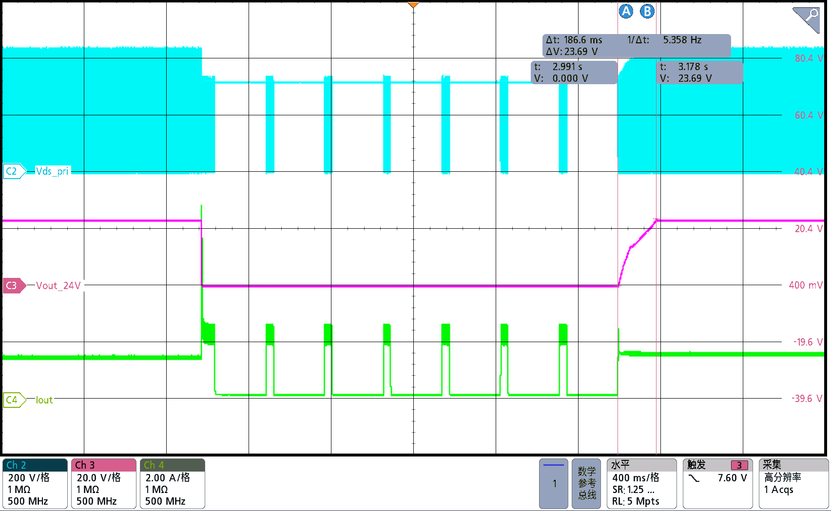This screenshot has width=831, height=511.
Task: Click the 400 mV scale label
Action: [806, 285]
